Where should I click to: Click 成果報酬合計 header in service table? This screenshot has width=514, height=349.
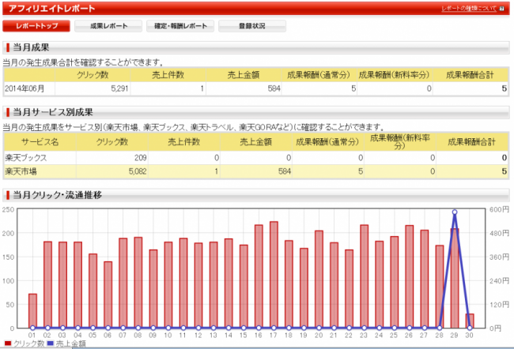click(x=472, y=142)
